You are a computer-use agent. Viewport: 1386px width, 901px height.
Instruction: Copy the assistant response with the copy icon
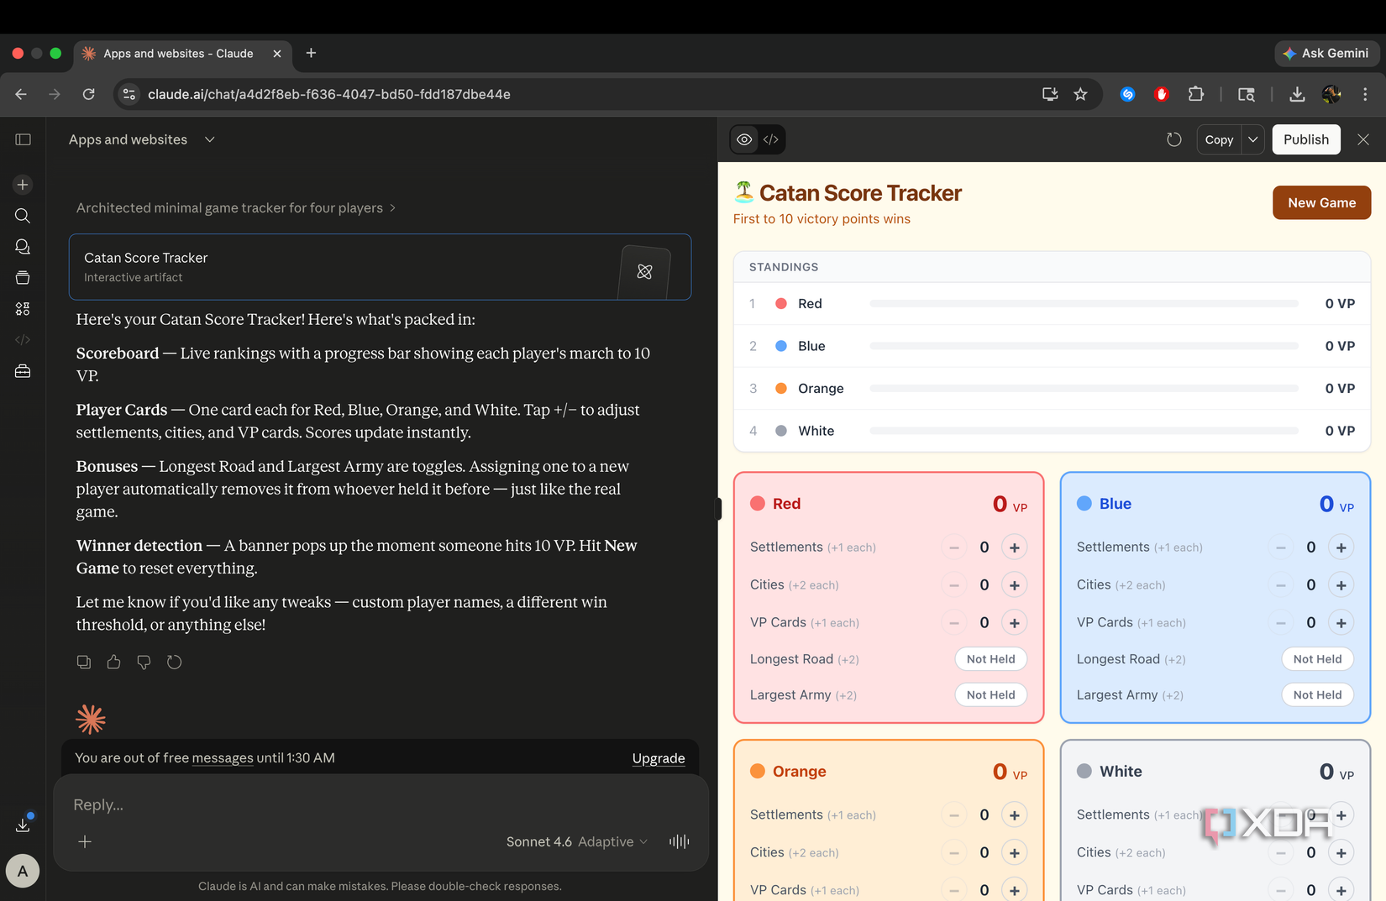tap(84, 663)
